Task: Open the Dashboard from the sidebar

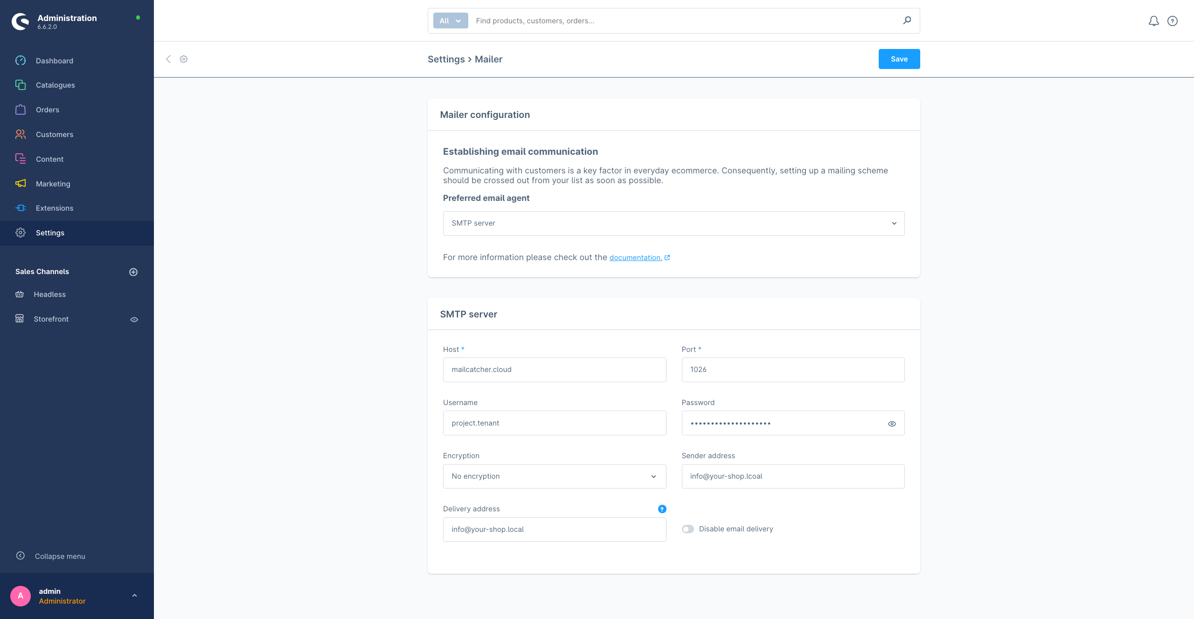Action: (55, 61)
